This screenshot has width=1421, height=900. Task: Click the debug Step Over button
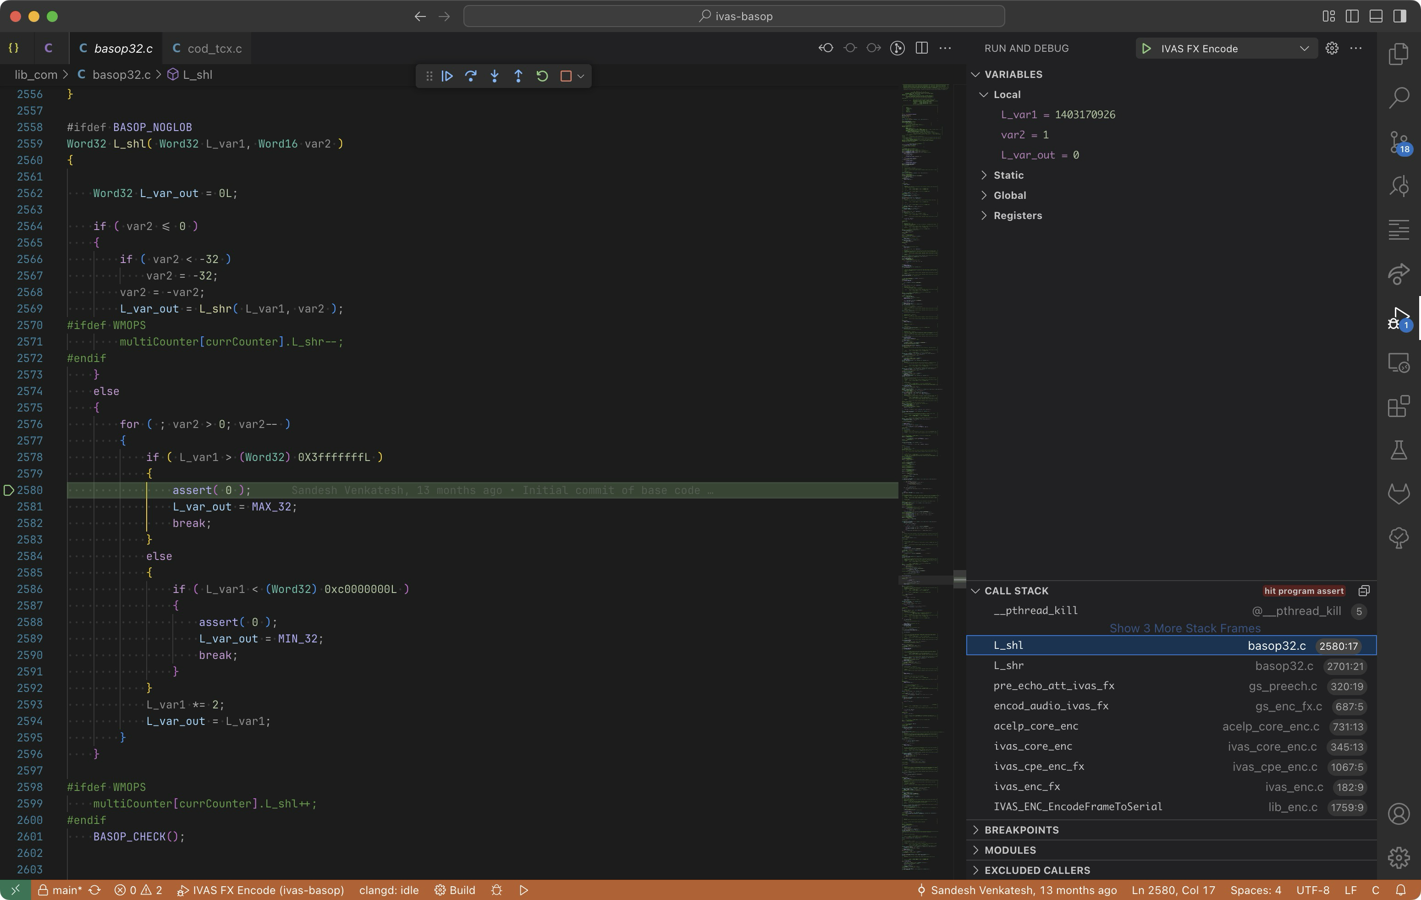(x=470, y=76)
